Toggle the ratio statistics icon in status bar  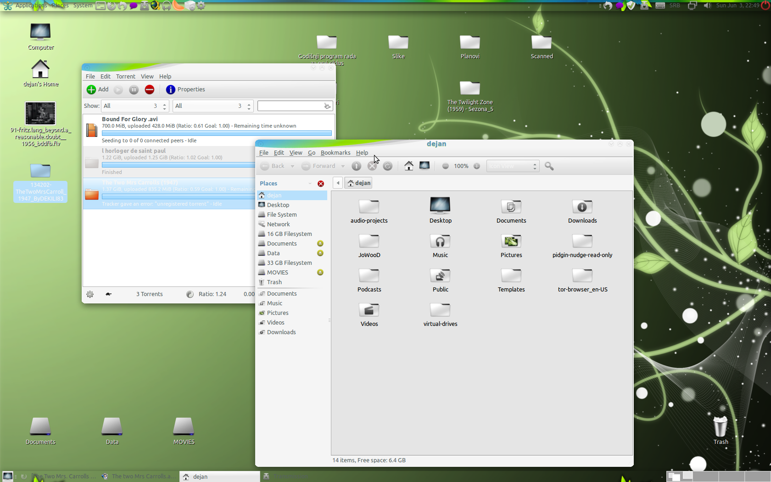(x=190, y=294)
